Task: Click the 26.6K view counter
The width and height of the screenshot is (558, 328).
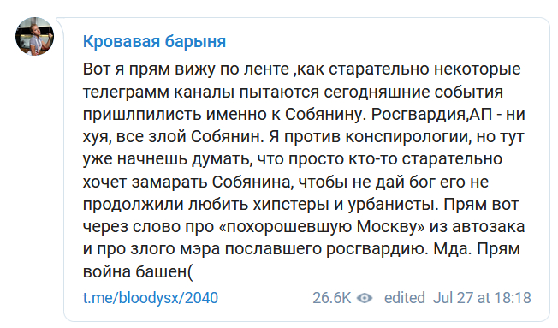Action: pos(331,298)
